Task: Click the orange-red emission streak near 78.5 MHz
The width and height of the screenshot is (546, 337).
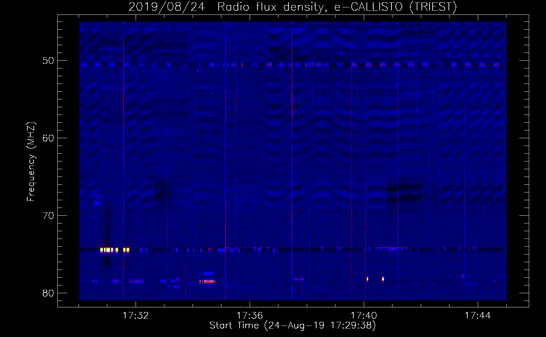Action: pyautogui.click(x=207, y=281)
